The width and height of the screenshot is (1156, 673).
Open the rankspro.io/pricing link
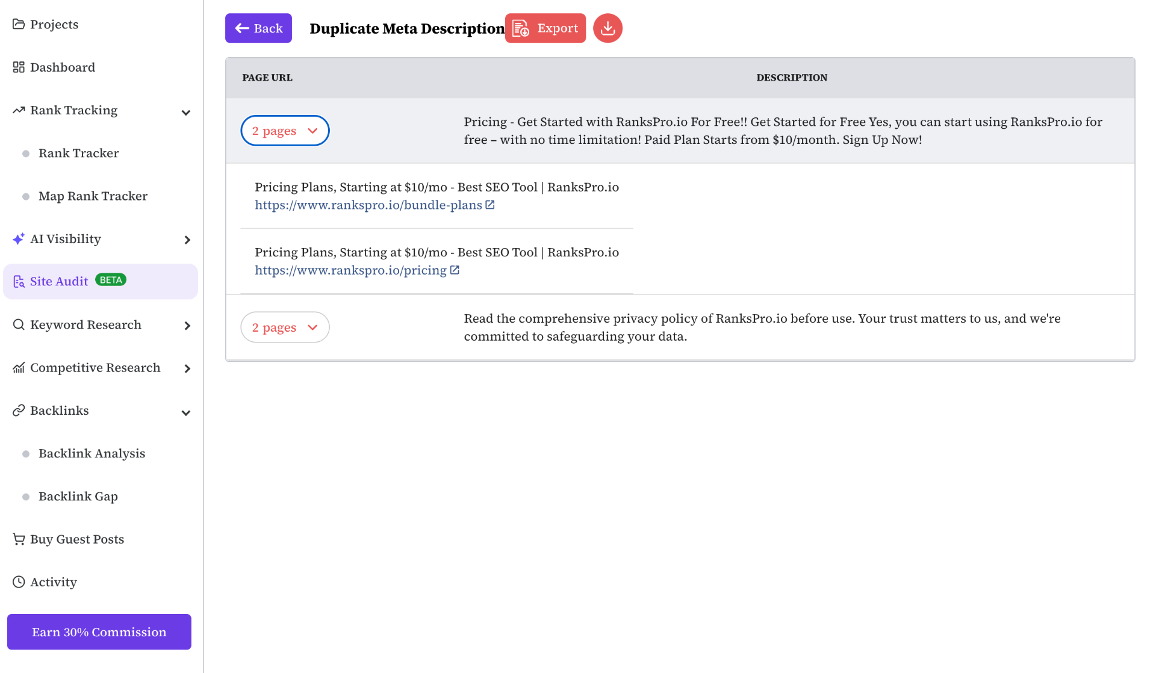350,270
